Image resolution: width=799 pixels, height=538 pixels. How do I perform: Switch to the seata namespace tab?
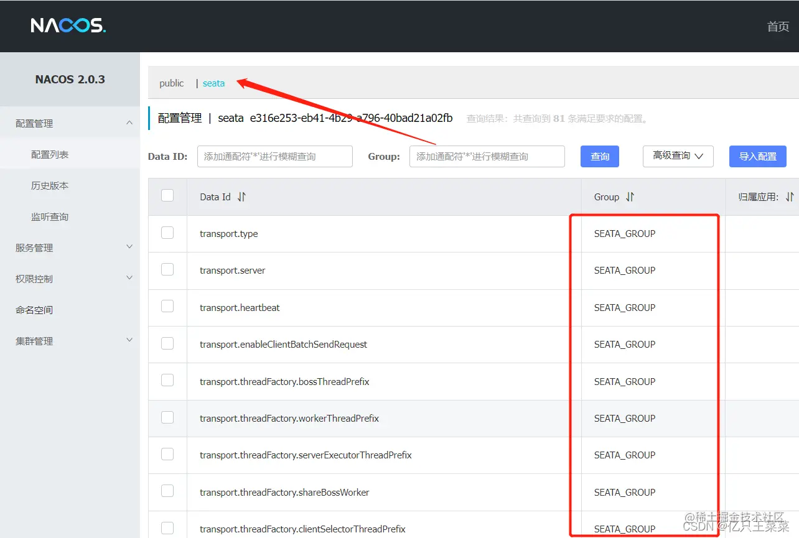[213, 83]
